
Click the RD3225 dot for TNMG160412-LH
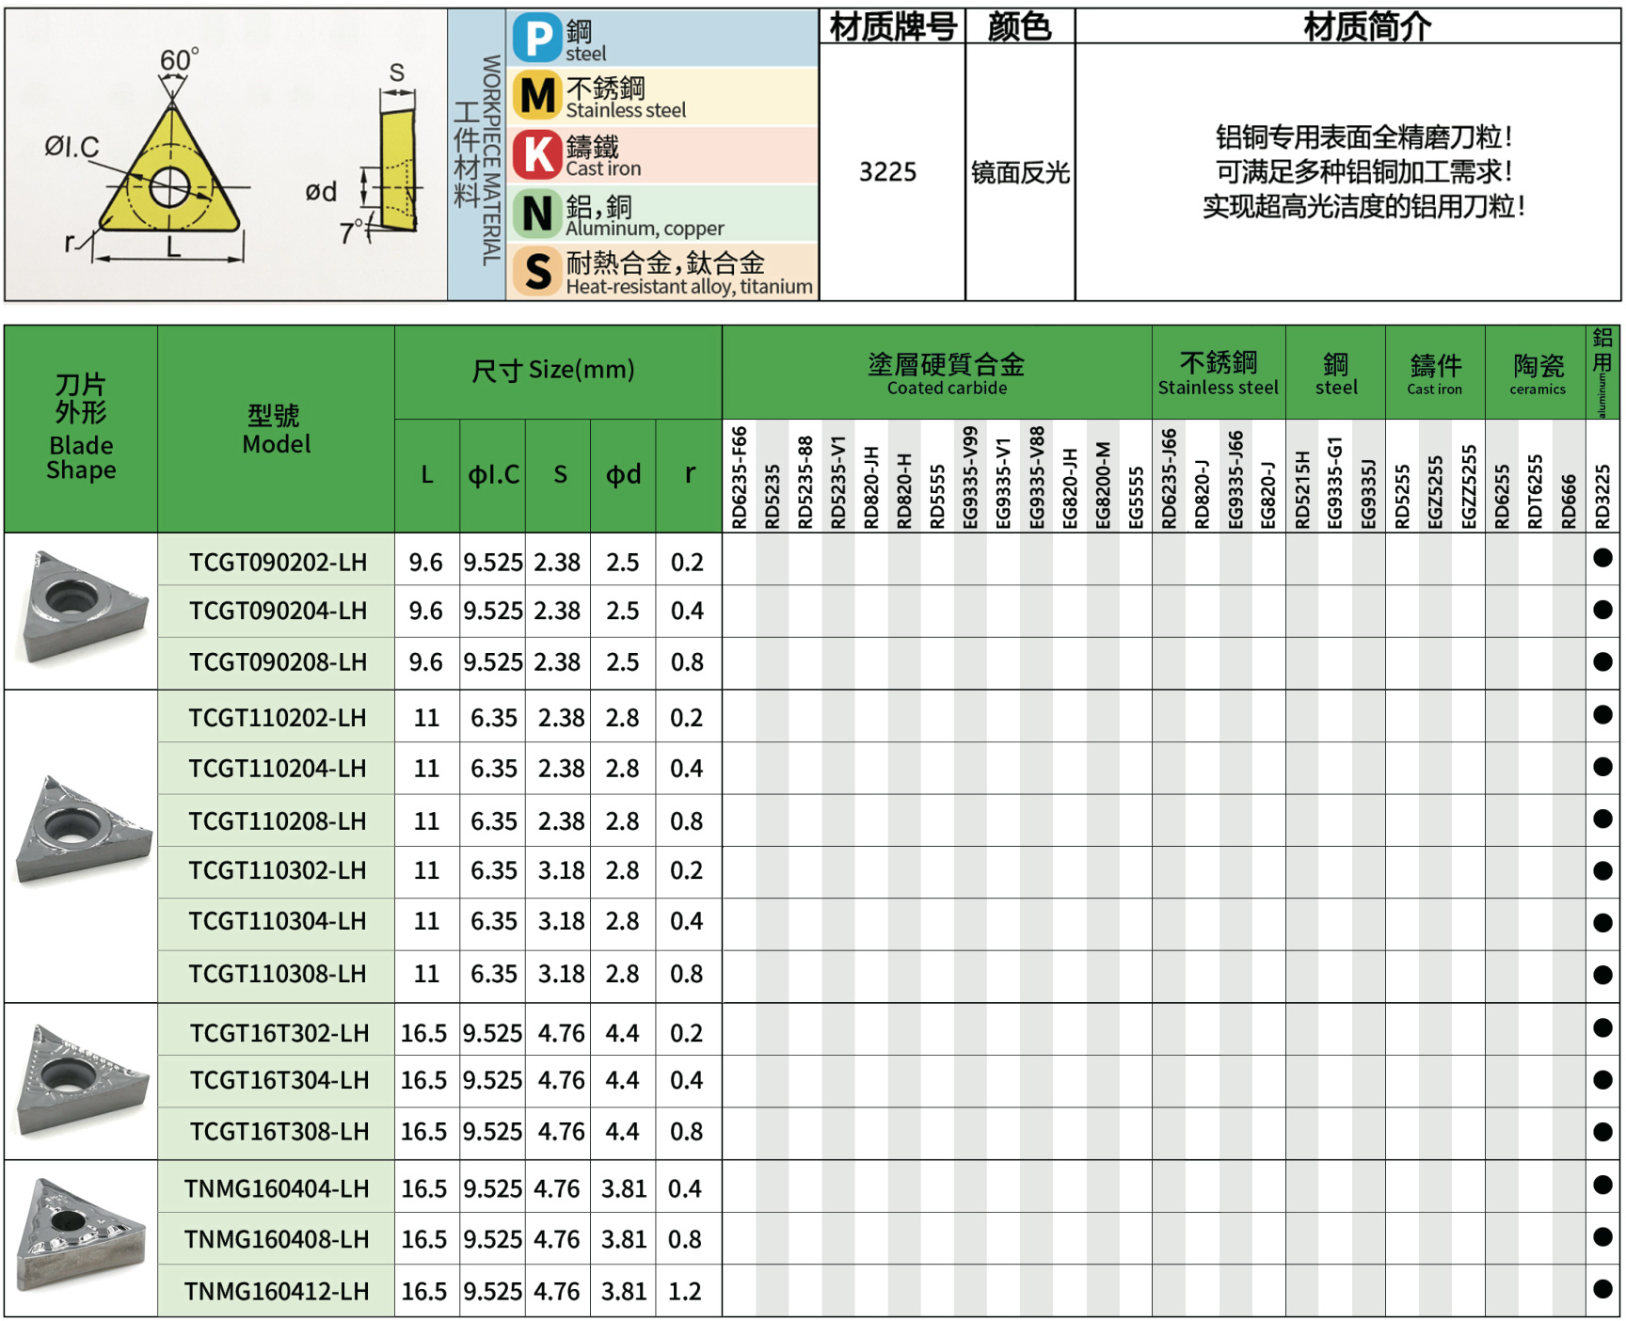(1602, 1288)
